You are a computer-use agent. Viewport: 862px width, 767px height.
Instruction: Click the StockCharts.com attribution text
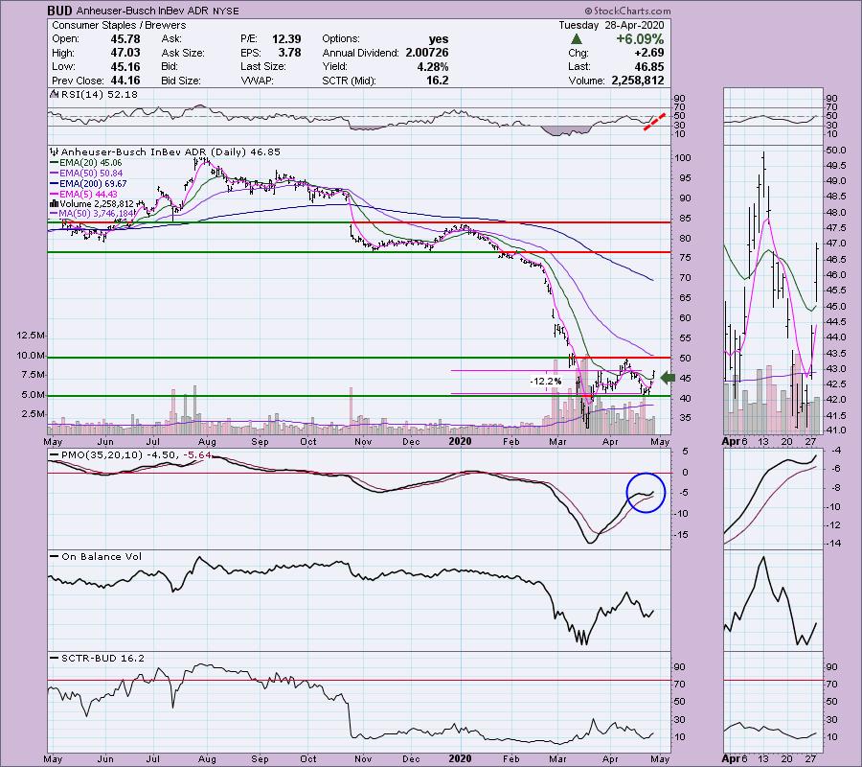click(x=627, y=11)
